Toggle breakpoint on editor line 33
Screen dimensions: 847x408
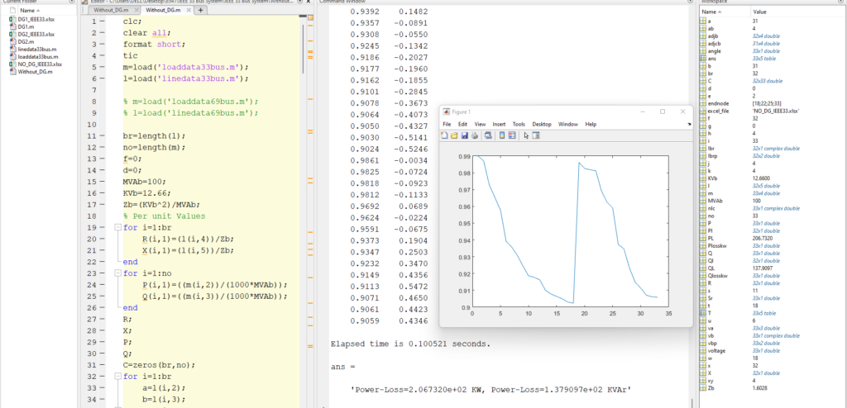click(102, 387)
